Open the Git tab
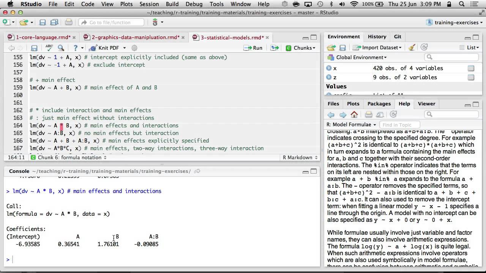486x273 pixels. (398, 36)
